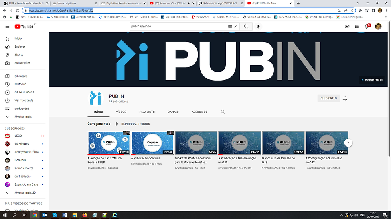
Task: Reload the page in browser
Action: (18, 10)
